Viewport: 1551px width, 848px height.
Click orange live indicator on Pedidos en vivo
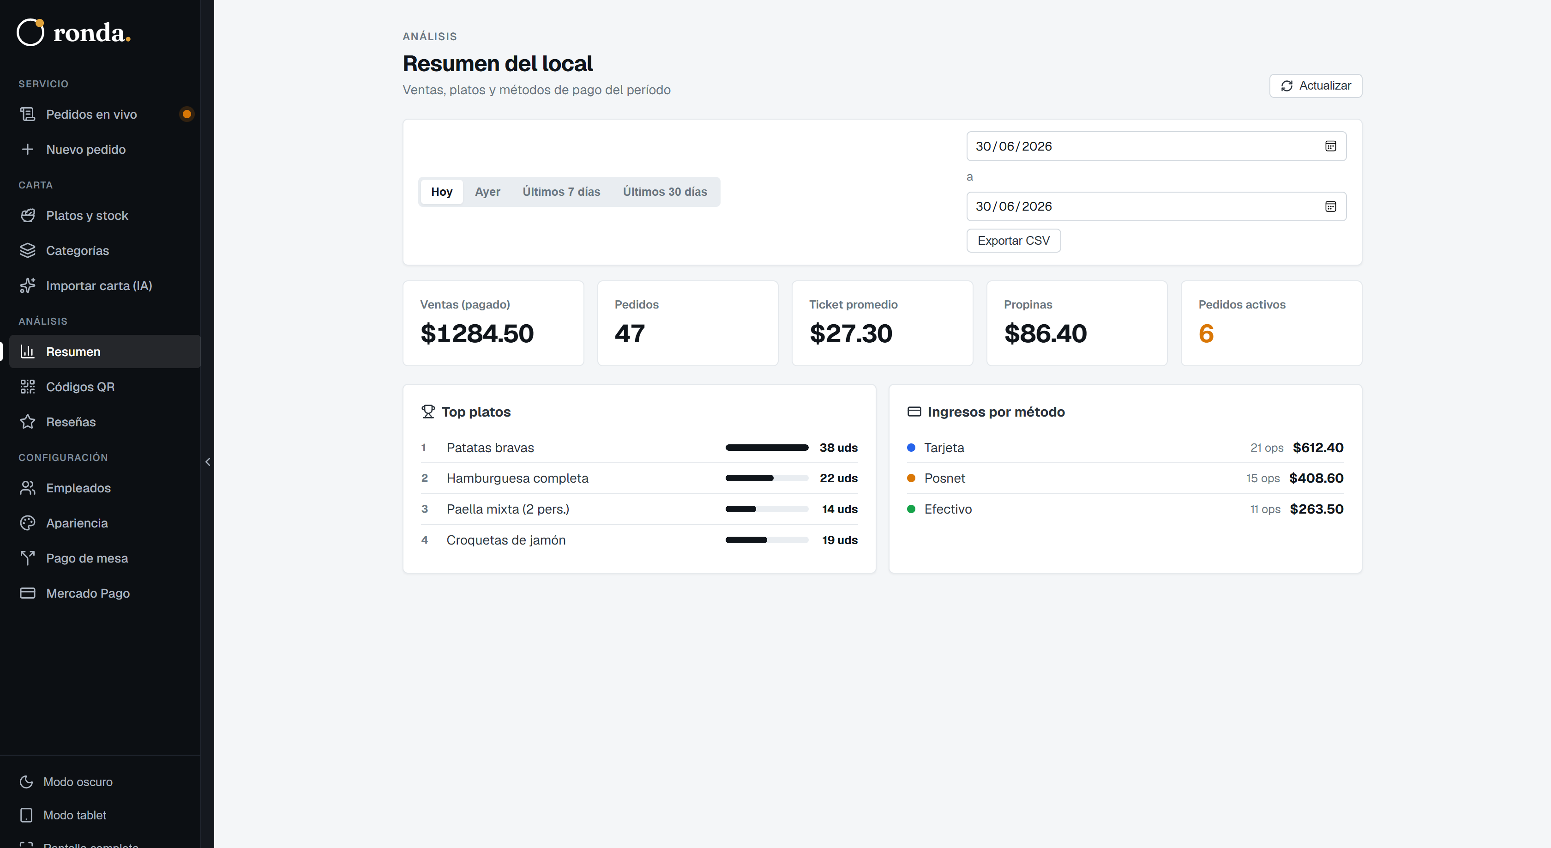point(186,114)
